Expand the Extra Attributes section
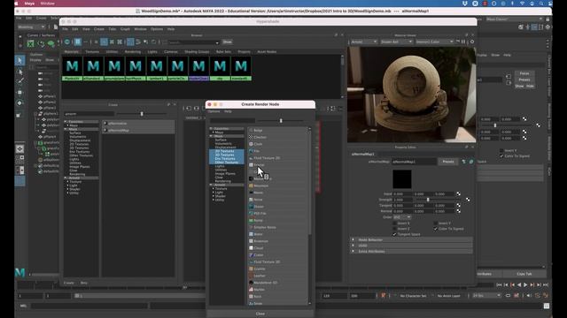This screenshot has height=318, width=567. coord(411,251)
